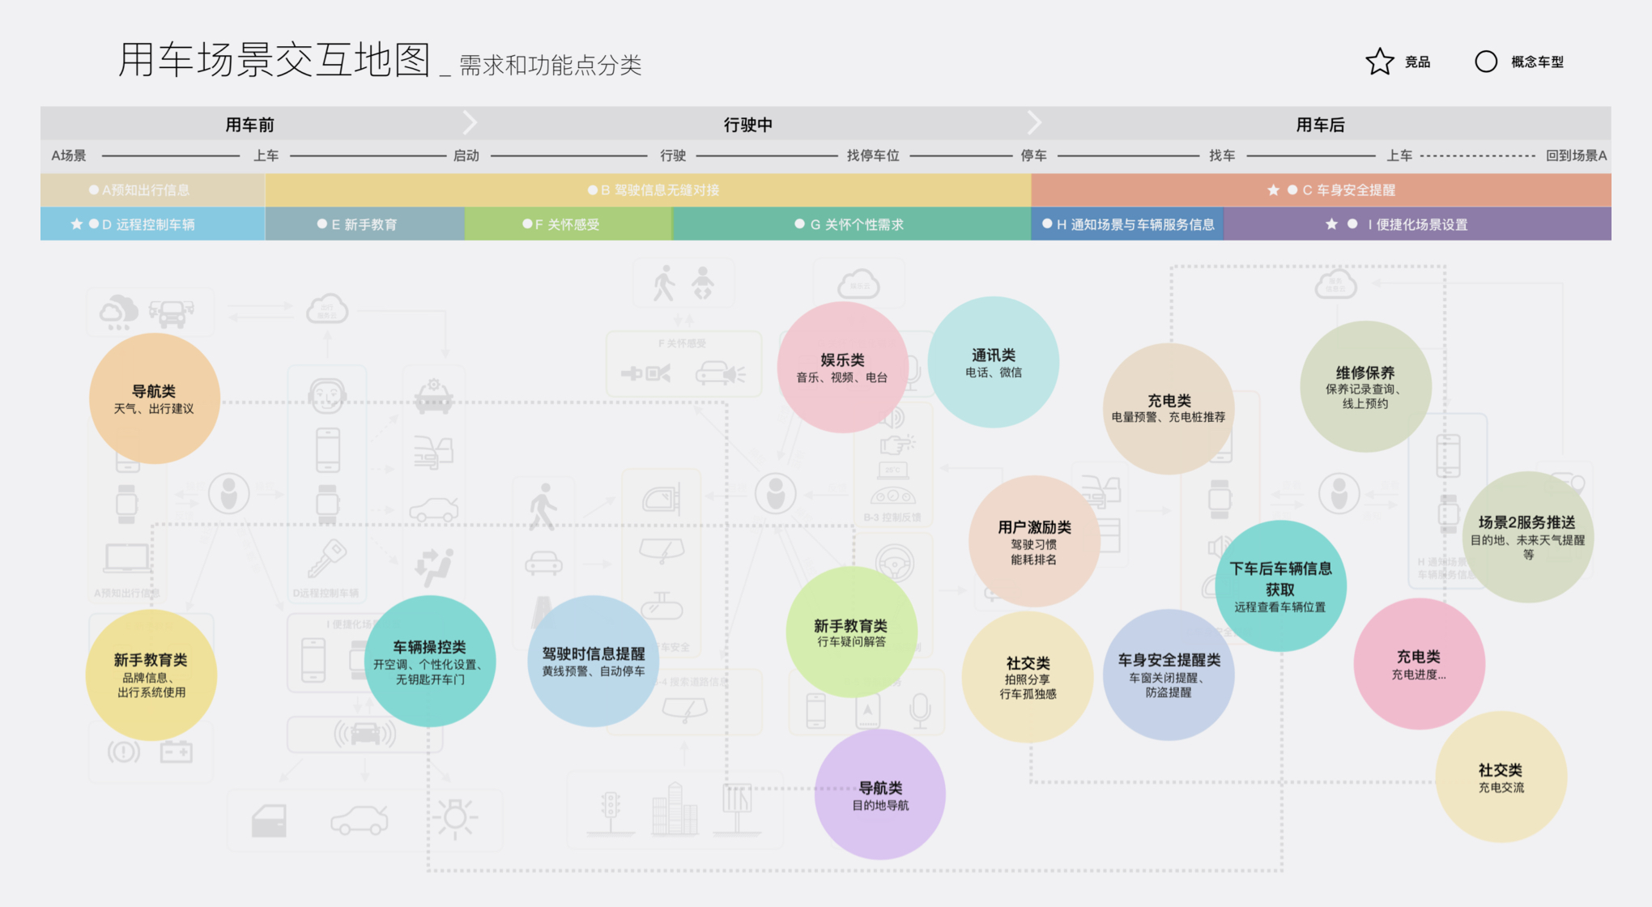Click the star in the I 便捷化场景设置 bar
1652x907 pixels.
1331,224
